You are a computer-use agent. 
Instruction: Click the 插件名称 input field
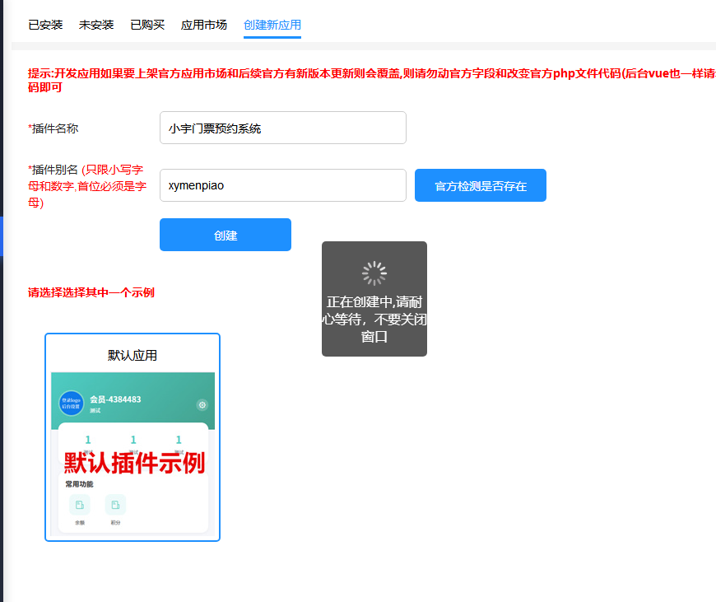coord(282,128)
